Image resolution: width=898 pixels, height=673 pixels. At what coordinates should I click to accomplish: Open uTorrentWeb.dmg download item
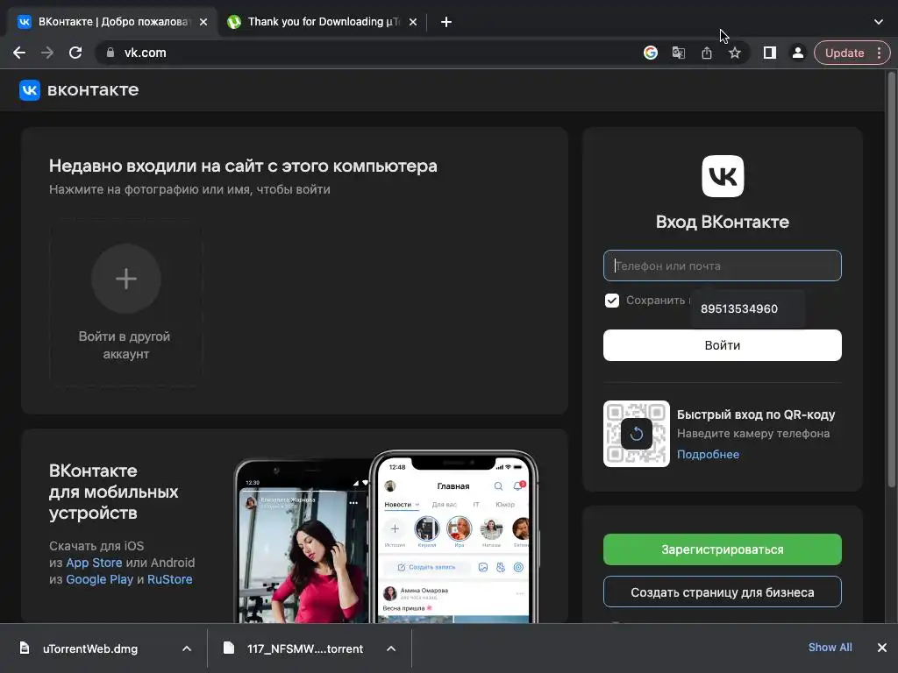[90, 648]
